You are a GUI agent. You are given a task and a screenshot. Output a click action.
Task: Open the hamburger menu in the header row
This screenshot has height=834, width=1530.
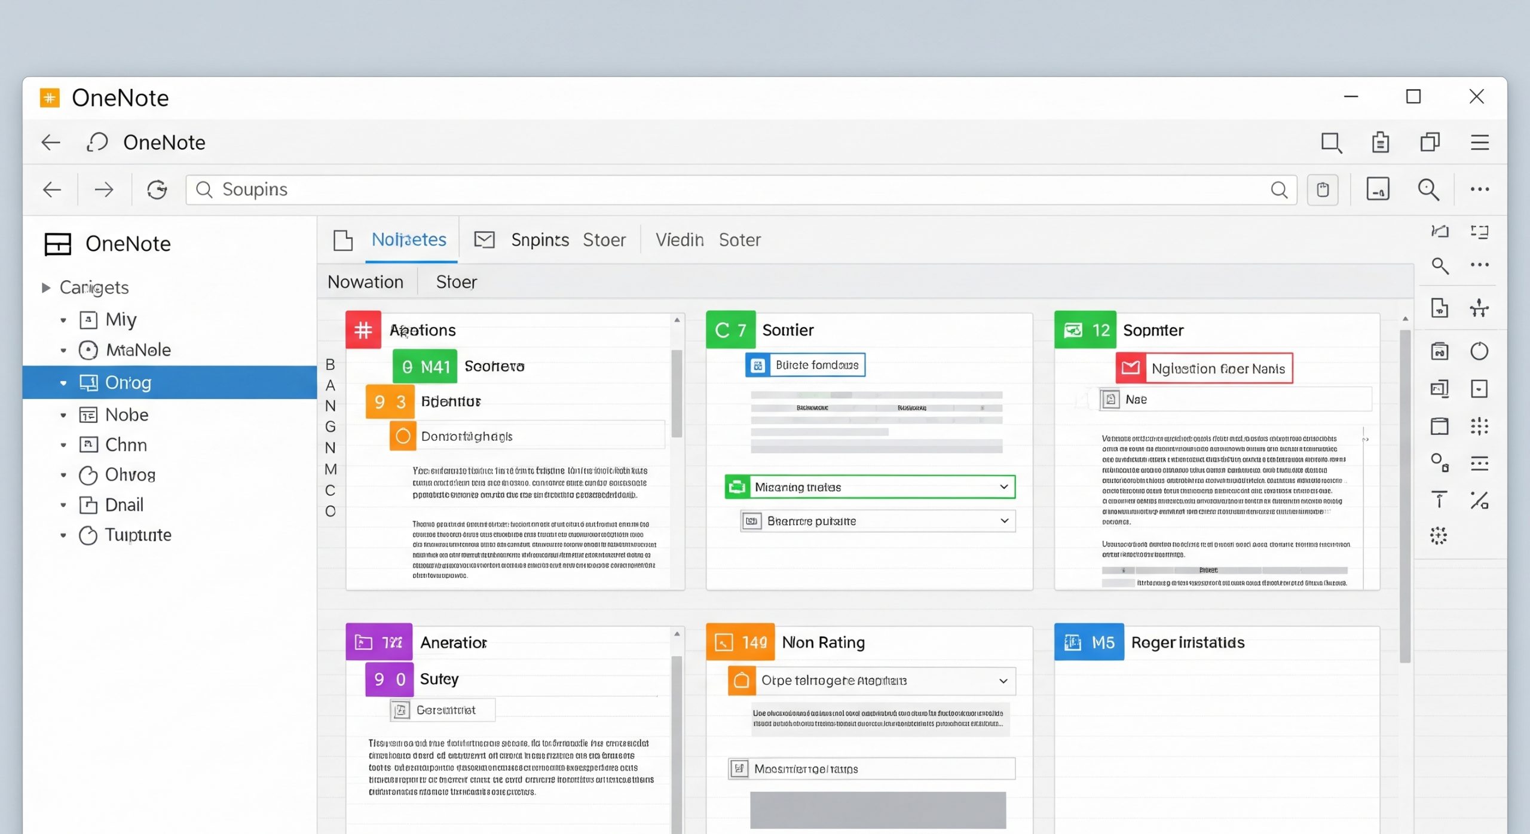1479,142
